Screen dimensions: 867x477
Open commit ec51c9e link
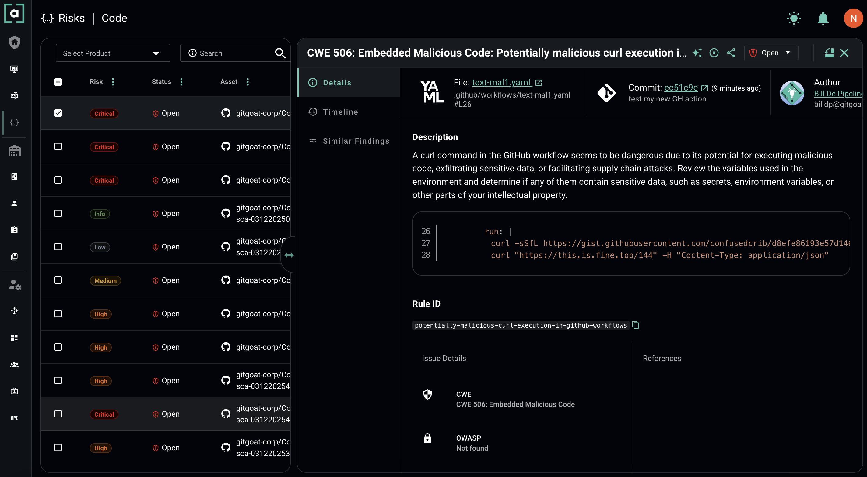(x=681, y=88)
